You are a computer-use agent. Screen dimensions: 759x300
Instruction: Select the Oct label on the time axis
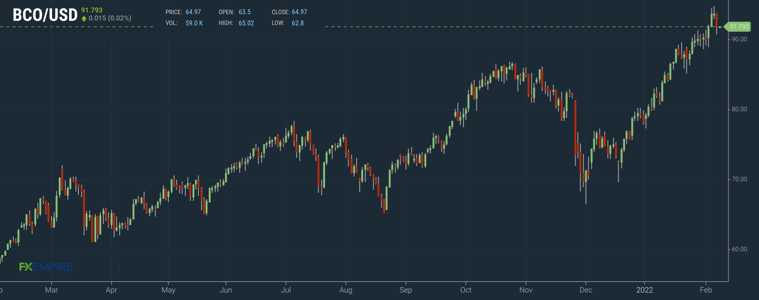point(466,290)
